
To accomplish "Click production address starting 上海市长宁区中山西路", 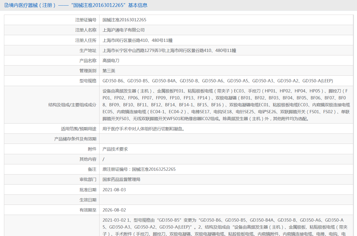I will 169,50.
